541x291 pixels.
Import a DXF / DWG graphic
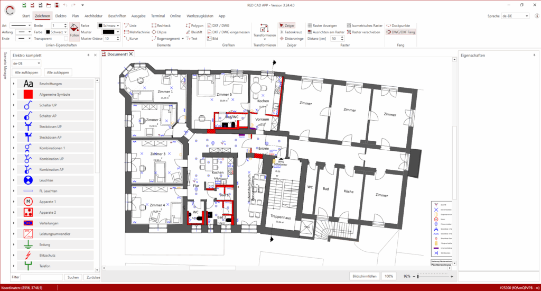pyautogui.click(x=218, y=25)
